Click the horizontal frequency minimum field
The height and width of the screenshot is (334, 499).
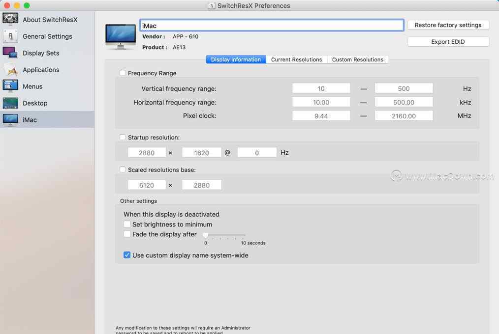pyautogui.click(x=321, y=102)
